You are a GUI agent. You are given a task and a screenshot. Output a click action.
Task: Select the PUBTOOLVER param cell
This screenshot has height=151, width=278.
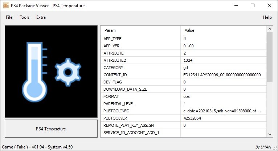click(x=140, y=118)
